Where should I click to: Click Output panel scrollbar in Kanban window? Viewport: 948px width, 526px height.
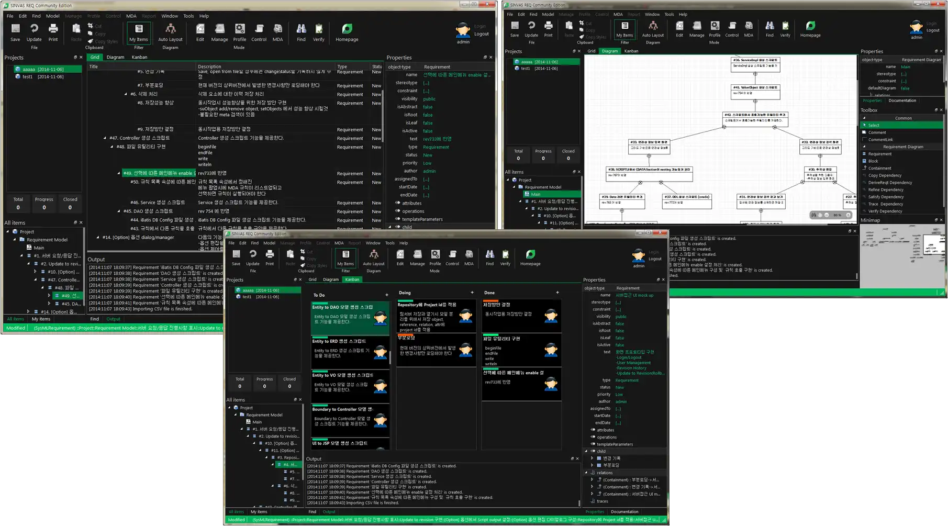click(579, 503)
